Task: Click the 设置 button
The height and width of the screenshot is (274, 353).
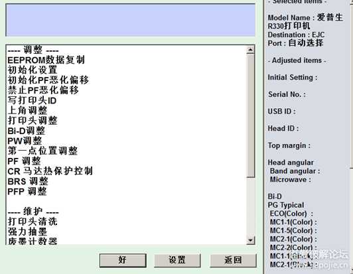Action: (177, 260)
